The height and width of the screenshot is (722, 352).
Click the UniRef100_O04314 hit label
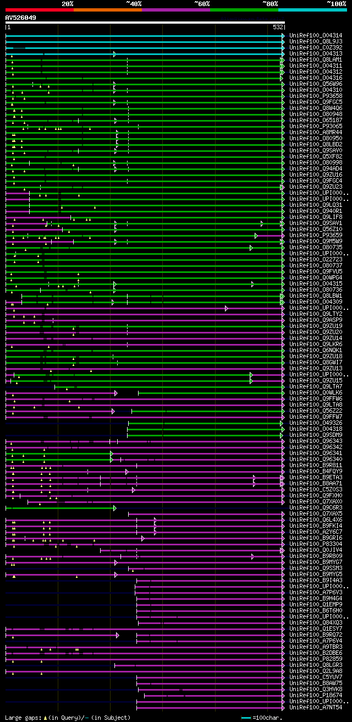point(316,36)
